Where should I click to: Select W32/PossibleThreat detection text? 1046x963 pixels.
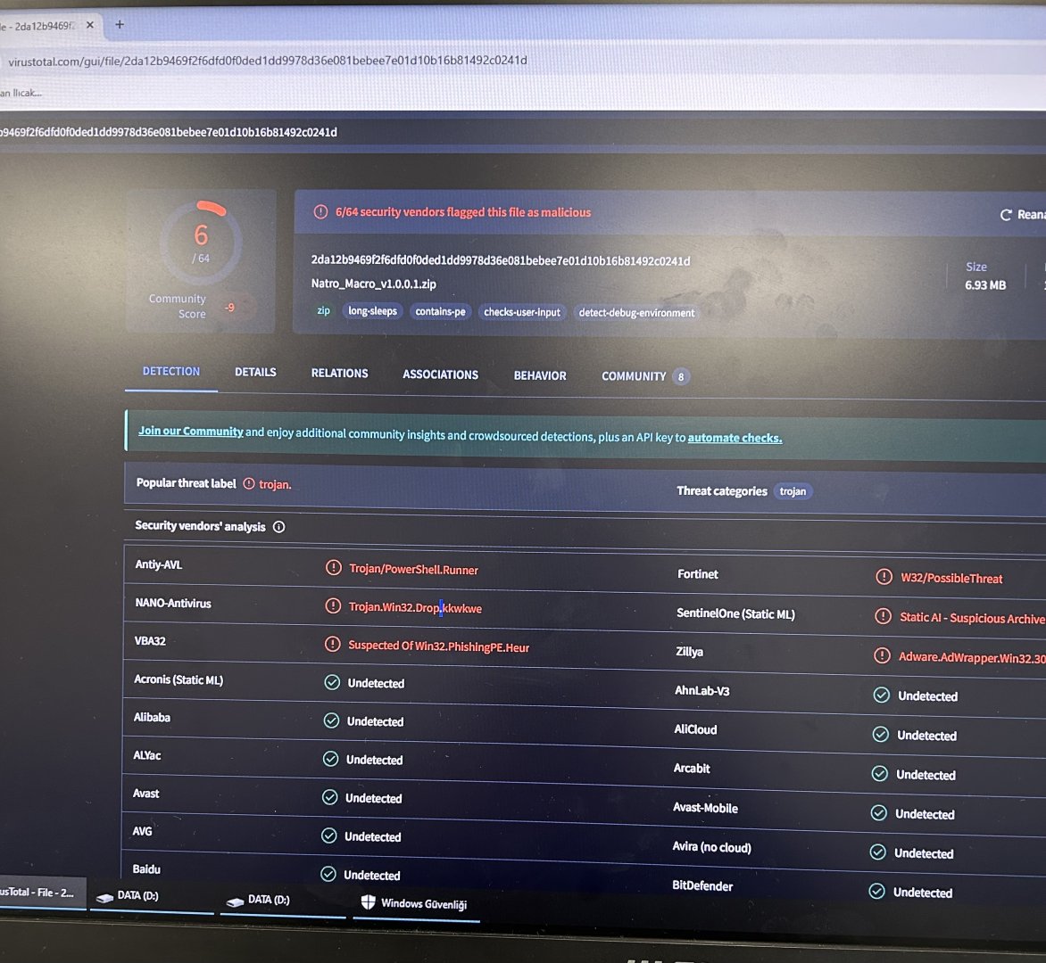click(x=951, y=579)
